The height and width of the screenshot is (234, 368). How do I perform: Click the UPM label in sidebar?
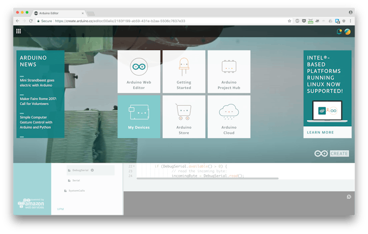[60, 209]
